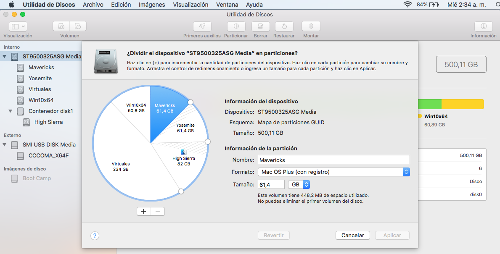Click the Tamaño field showing 61,4
This screenshot has width=500, height=254.
[271, 184]
